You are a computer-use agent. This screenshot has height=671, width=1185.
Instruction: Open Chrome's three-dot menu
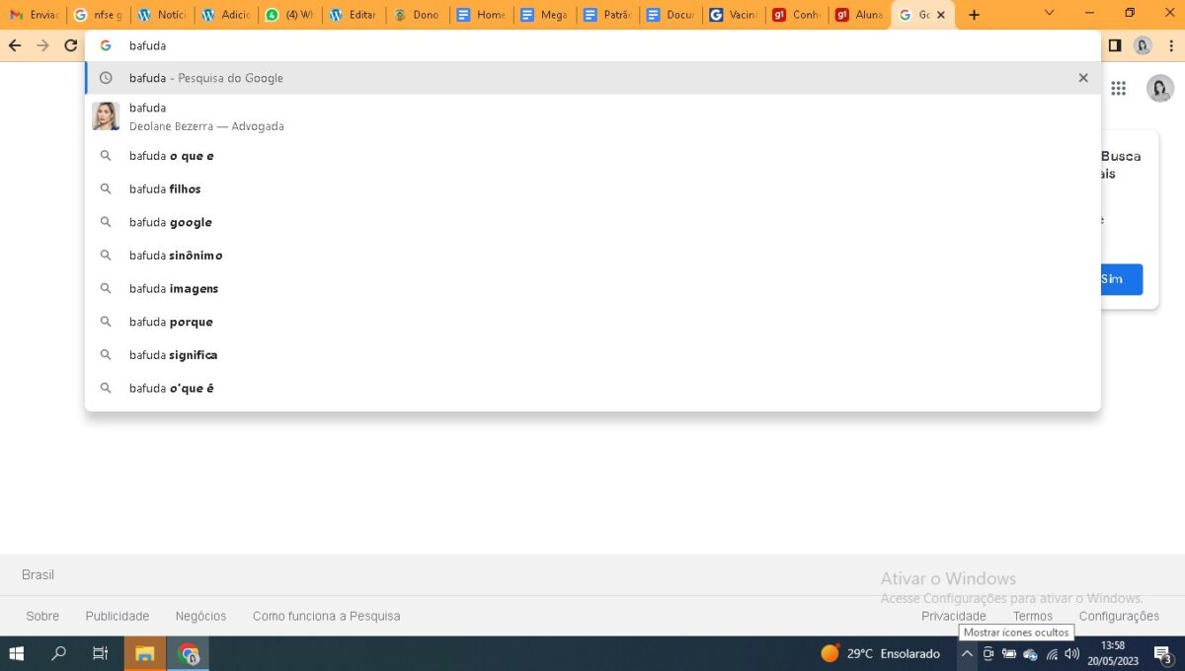(1170, 45)
